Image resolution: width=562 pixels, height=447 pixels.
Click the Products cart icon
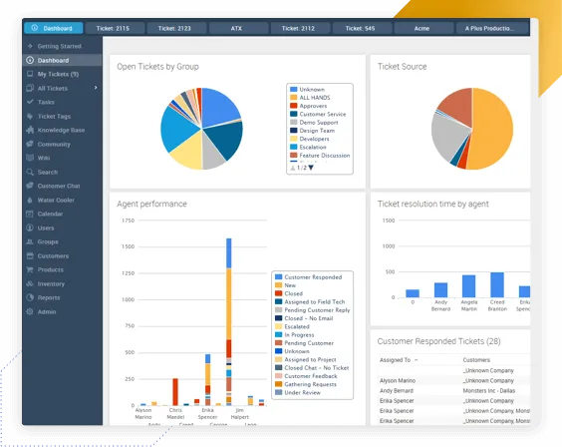pyautogui.click(x=30, y=269)
